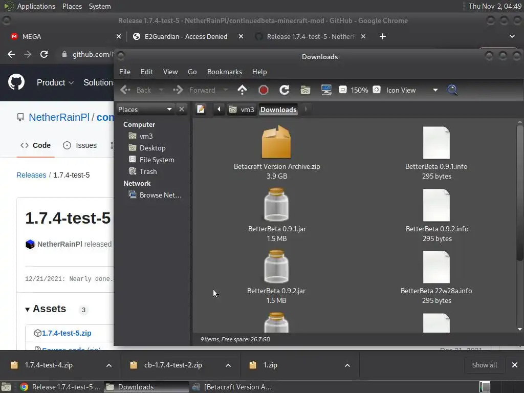The image size is (524, 393).
Task: Select BetterBeta 22w28a.info file icon
Action: pyautogui.click(x=436, y=267)
